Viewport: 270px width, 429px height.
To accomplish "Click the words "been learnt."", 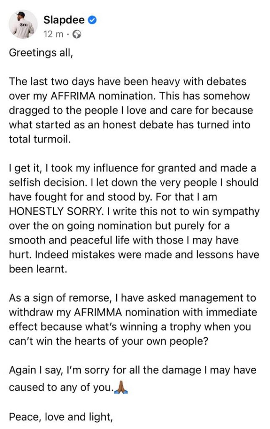I will (38, 269).
